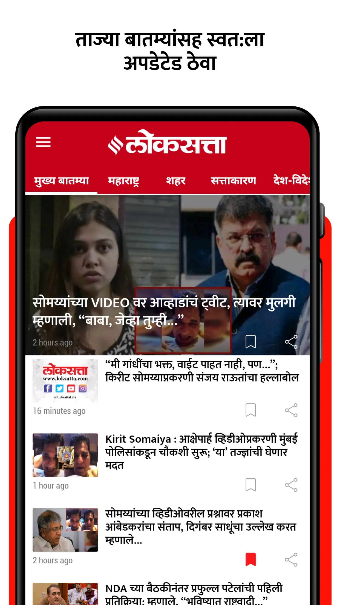The height and width of the screenshot is (605, 340).
Task: Switch to the महाराष्ट्र tab
Action: click(x=123, y=181)
